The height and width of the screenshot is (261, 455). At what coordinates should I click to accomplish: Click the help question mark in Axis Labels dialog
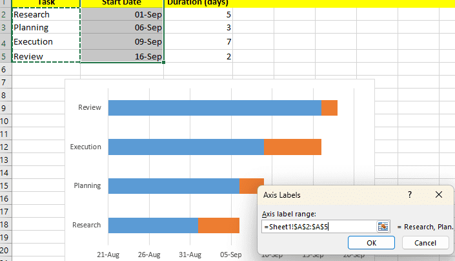pyautogui.click(x=409, y=194)
